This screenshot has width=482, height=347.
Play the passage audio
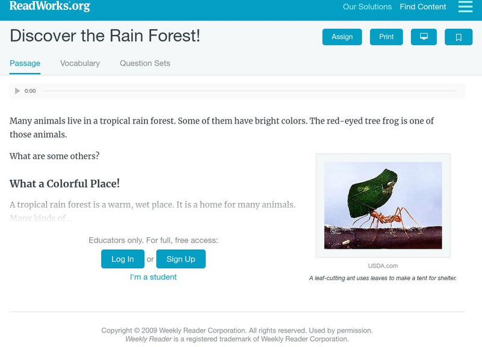pos(17,91)
